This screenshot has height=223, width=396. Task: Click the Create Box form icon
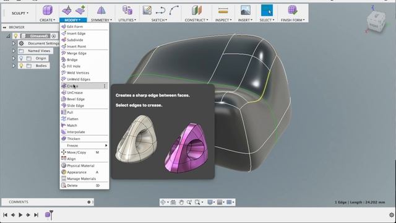click(x=47, y=11)
